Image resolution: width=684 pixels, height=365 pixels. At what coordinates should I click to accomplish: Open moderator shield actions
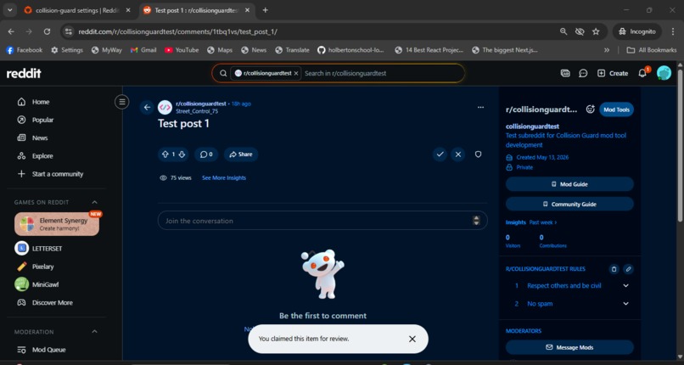click(x=478, y=154)
